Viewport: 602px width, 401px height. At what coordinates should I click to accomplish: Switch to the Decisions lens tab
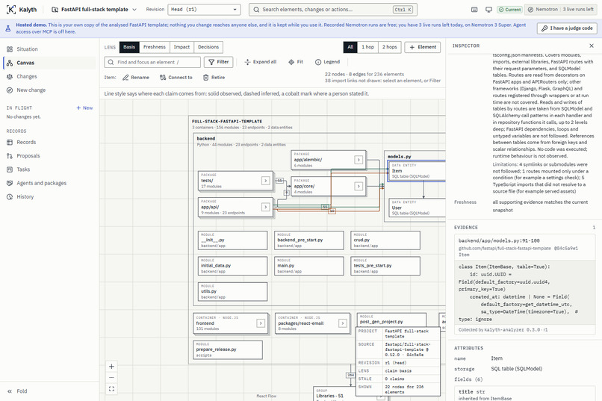(x=208, y=47)
